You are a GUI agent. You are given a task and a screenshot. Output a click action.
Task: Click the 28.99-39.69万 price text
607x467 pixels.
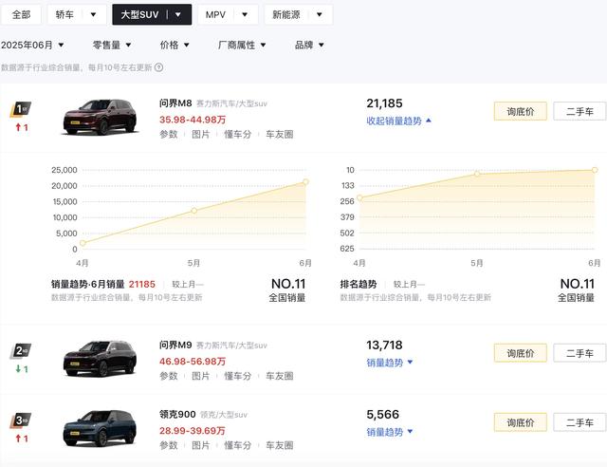(x=192, y=431)
